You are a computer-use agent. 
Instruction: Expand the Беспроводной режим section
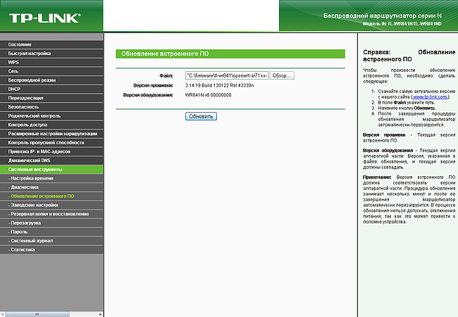point(31,80)
